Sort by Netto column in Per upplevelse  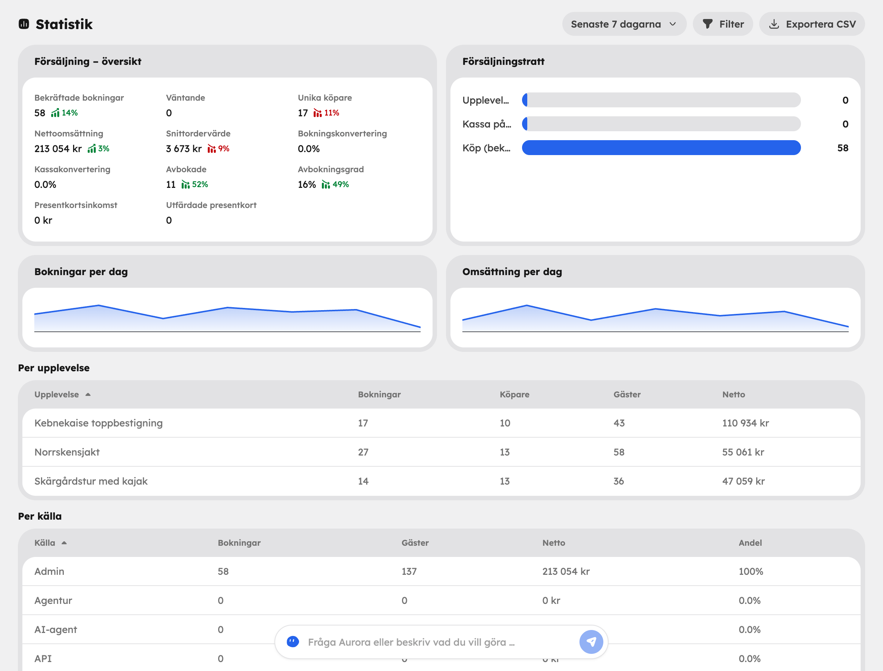[x=733, y=395]
